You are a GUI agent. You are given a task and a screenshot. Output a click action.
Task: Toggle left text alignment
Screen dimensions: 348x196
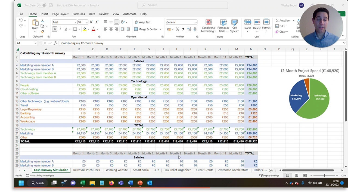(105, 29)
